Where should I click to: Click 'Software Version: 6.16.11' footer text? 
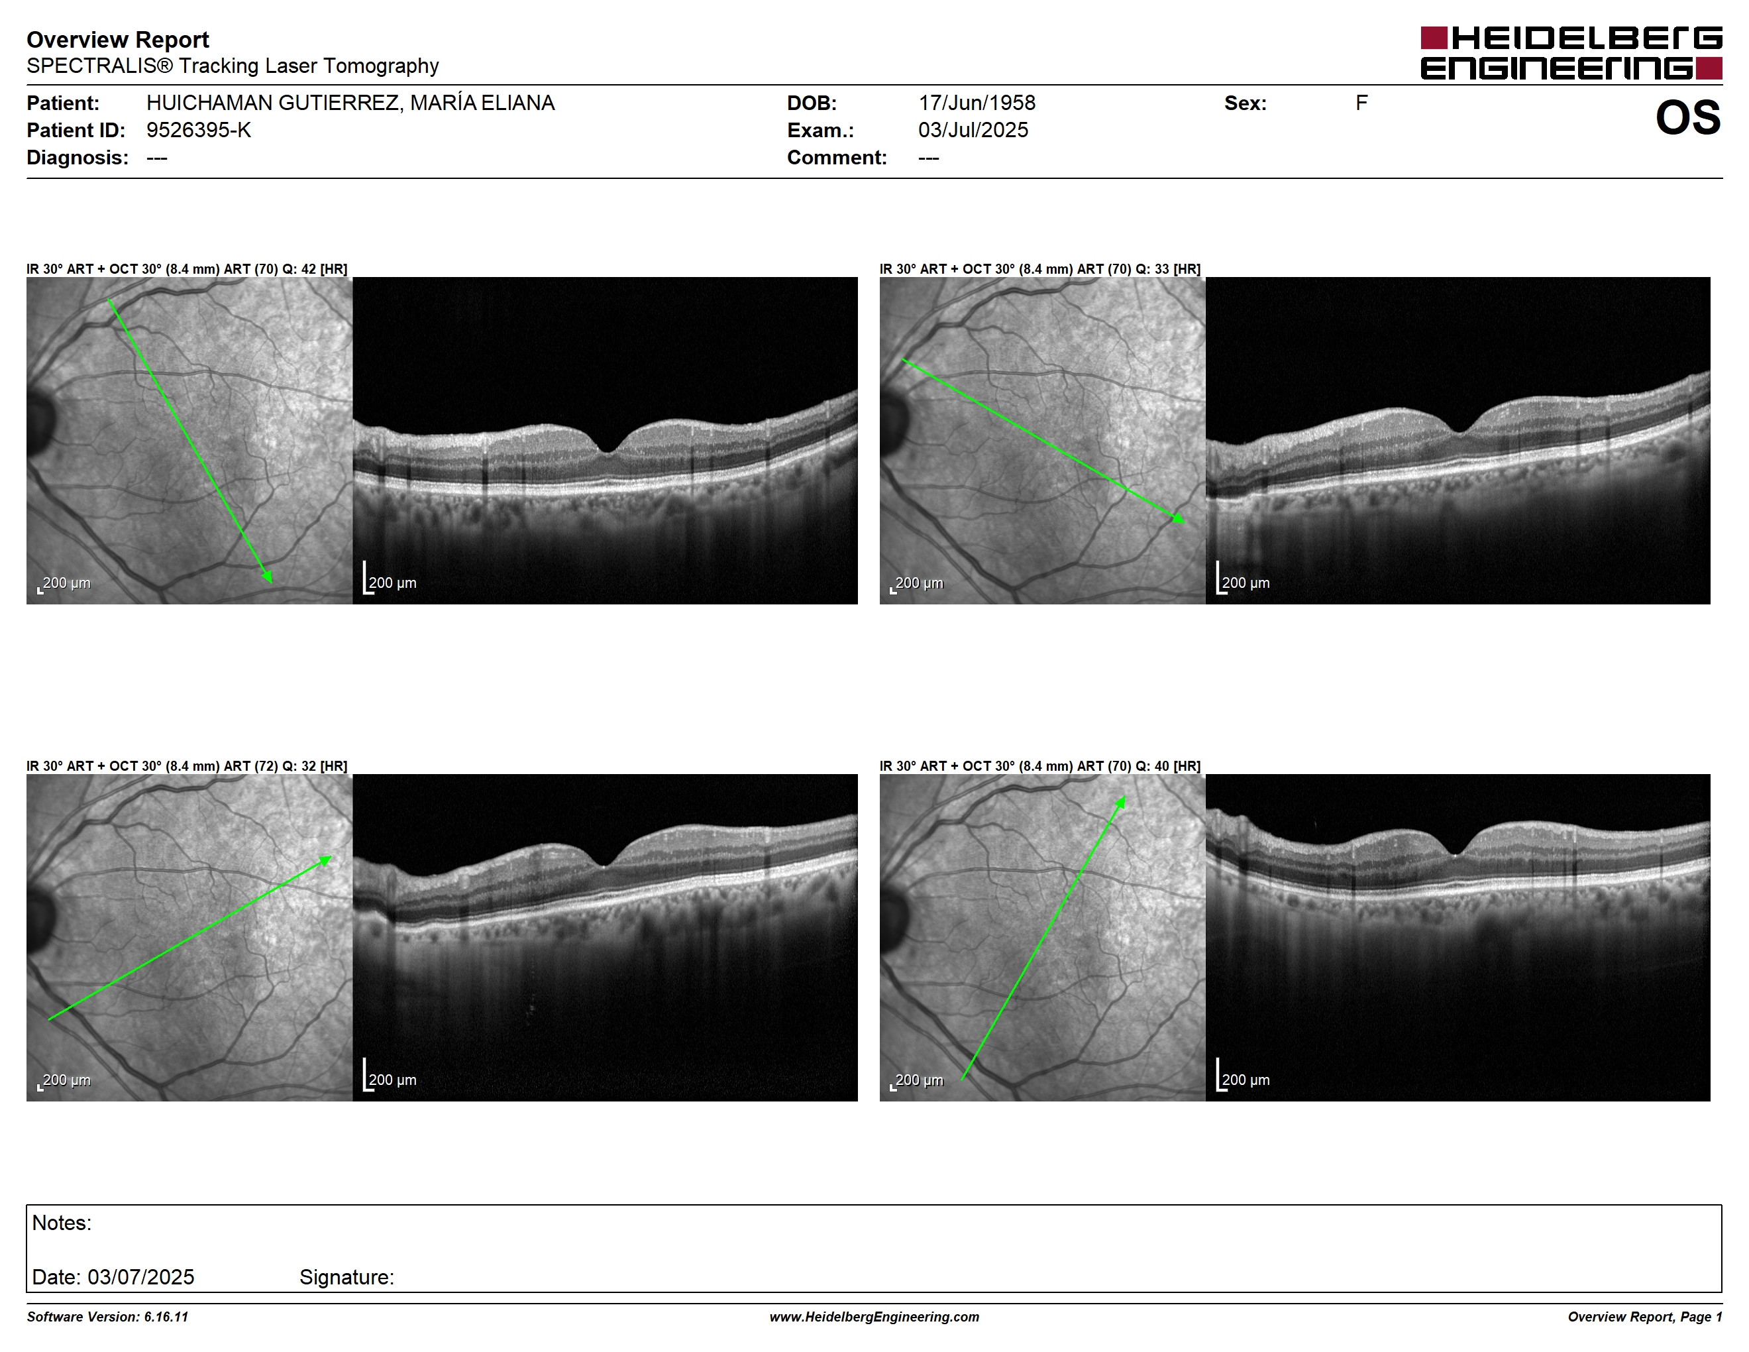[x=107, y=1317]
